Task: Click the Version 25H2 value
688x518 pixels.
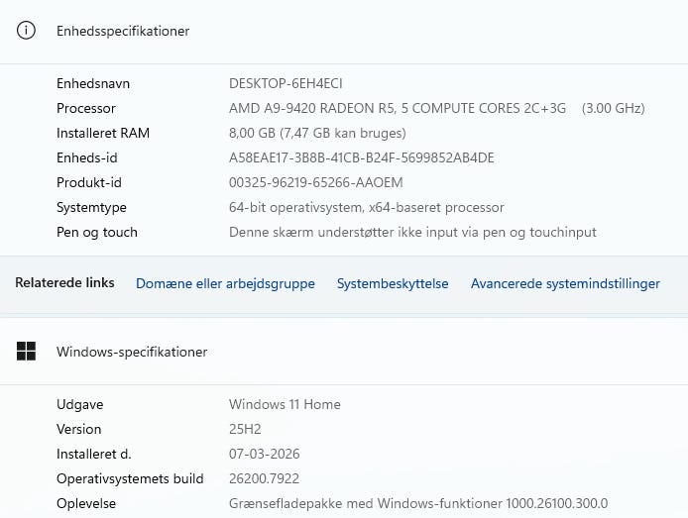Action: [245, 430]
